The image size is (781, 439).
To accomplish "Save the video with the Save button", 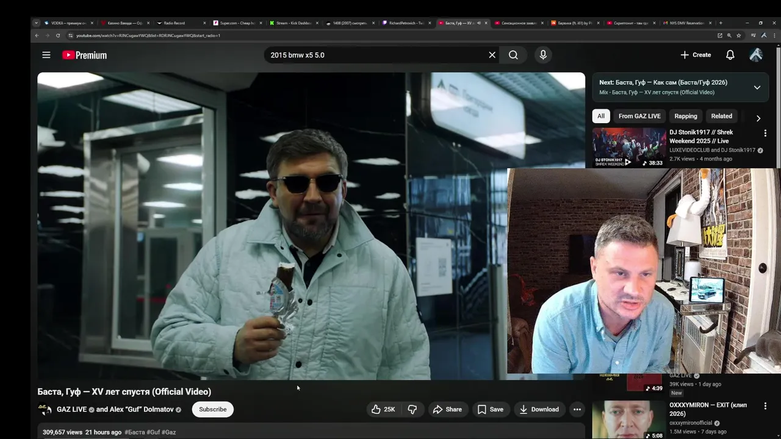I will [491, 409].
